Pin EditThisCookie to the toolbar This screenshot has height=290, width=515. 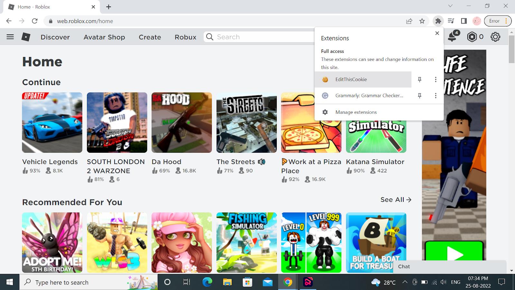(419, 79)
